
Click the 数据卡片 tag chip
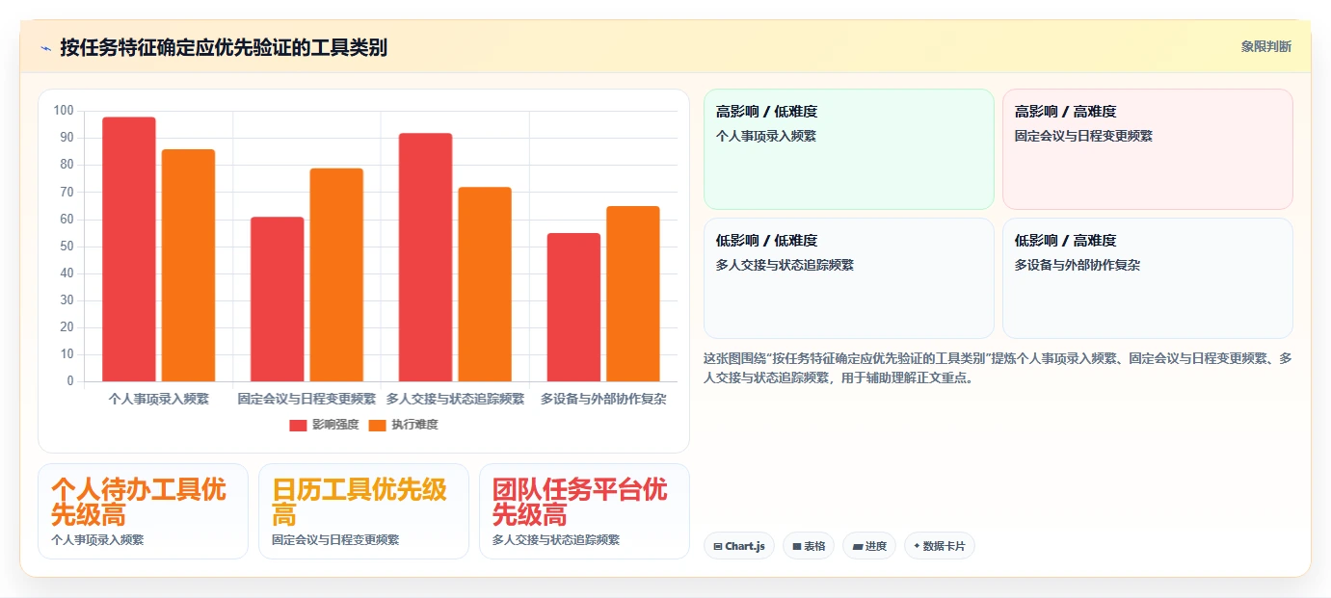(x=940, y=546)
